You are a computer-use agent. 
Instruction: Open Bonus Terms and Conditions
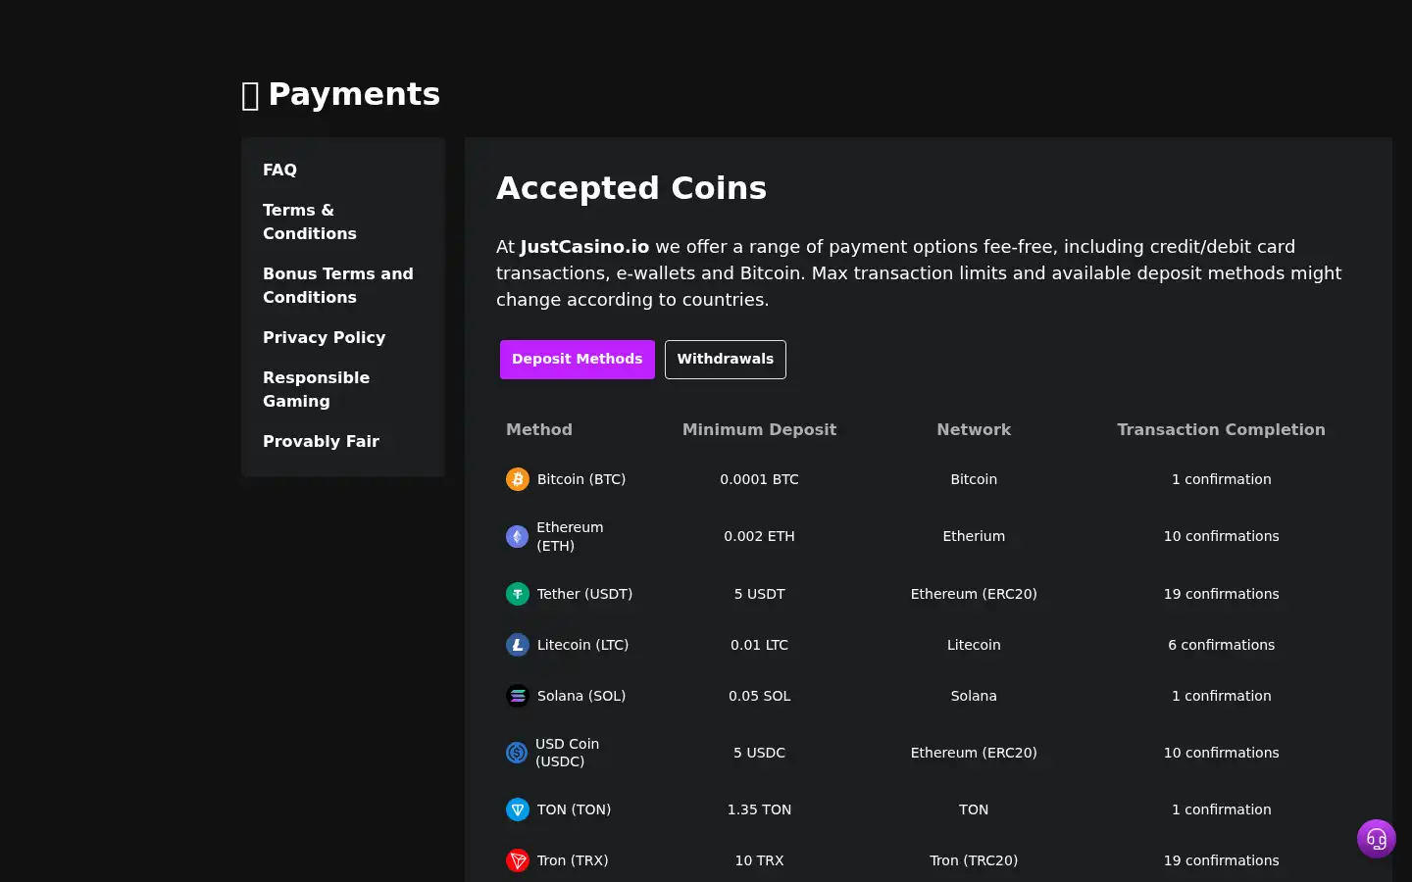point(338,285)
